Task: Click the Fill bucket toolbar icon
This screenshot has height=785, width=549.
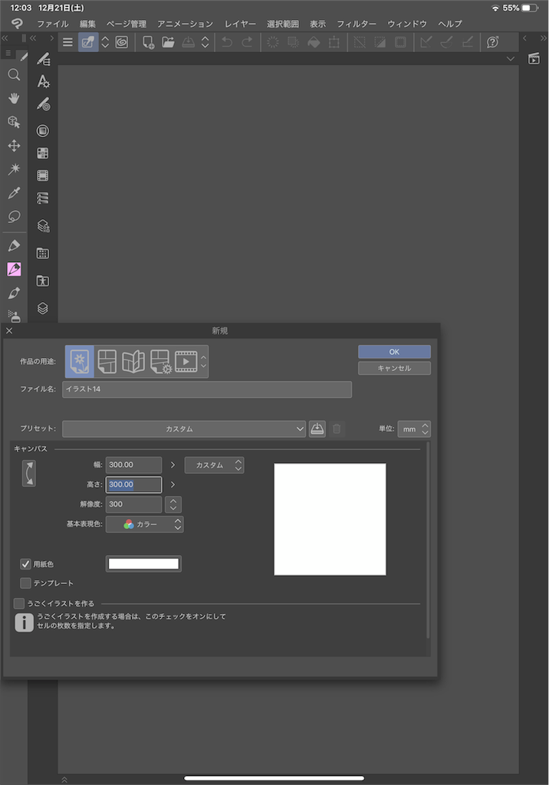Action: [x=314, y=42]
